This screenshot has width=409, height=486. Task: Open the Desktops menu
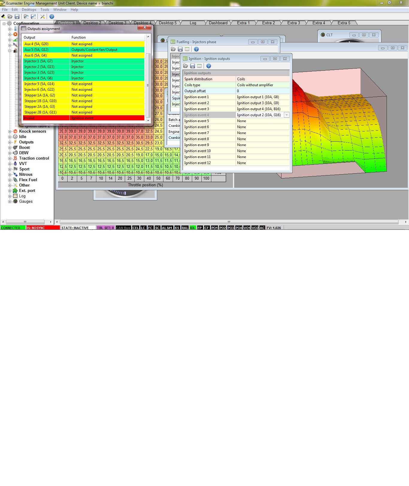(x=29, y=10)
